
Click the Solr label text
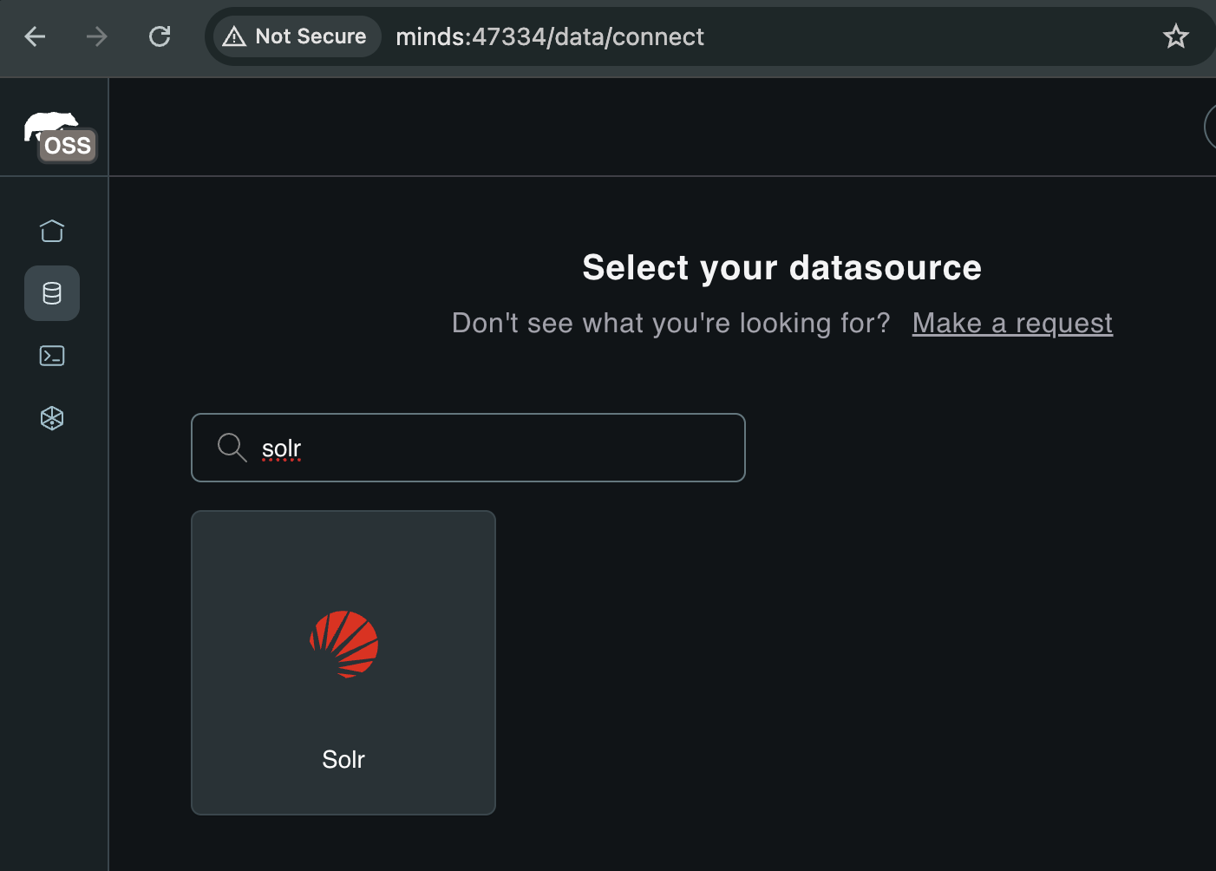pyautogui.click(x=343, y=759)
